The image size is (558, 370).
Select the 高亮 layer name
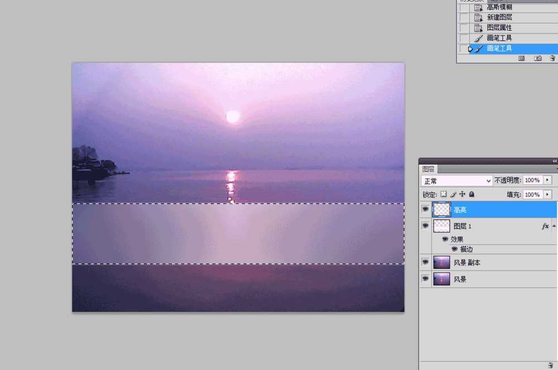click(460, 210)
